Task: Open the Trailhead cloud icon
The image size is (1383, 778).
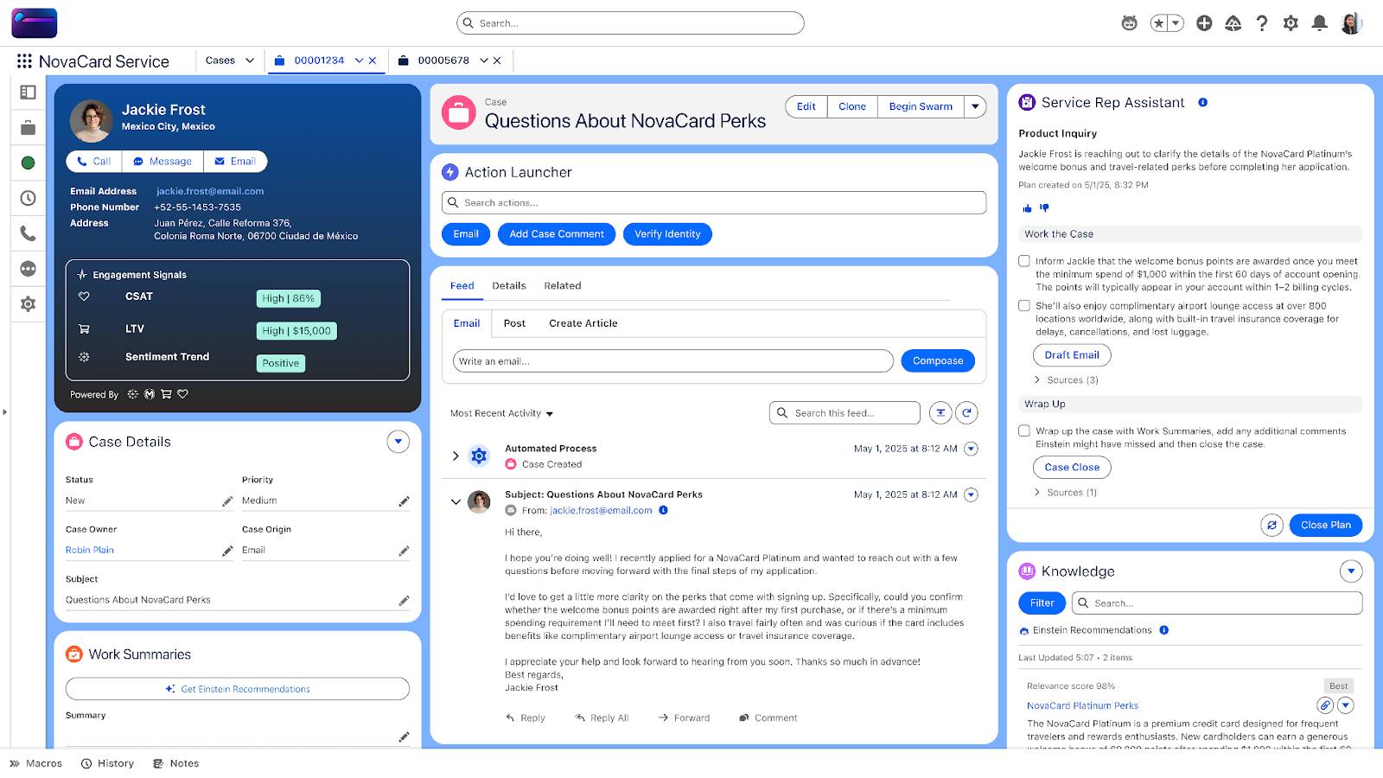Action: click(x=1233, y=23)
